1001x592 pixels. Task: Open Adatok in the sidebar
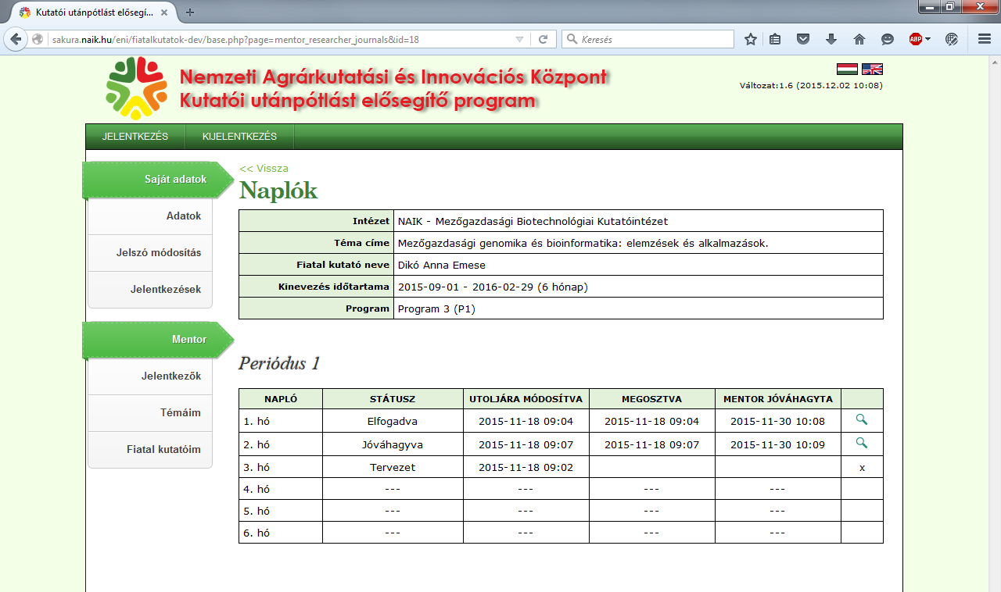click(x=150, y=216)
